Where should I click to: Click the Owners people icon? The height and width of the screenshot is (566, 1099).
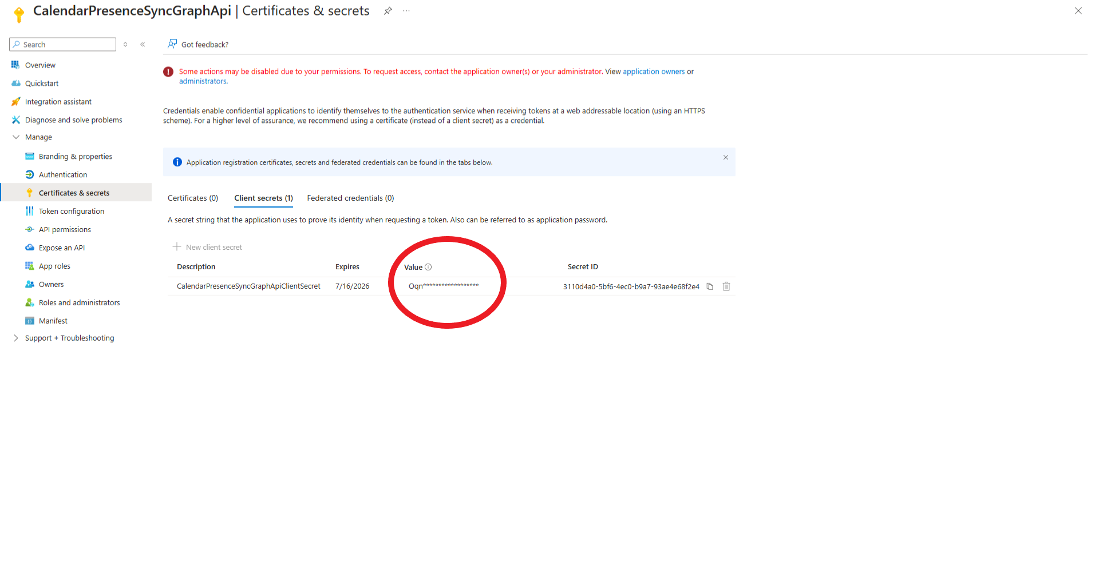(x=30, y=284)
